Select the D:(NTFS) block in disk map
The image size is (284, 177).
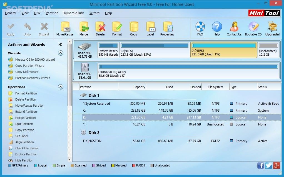(224, 50)
